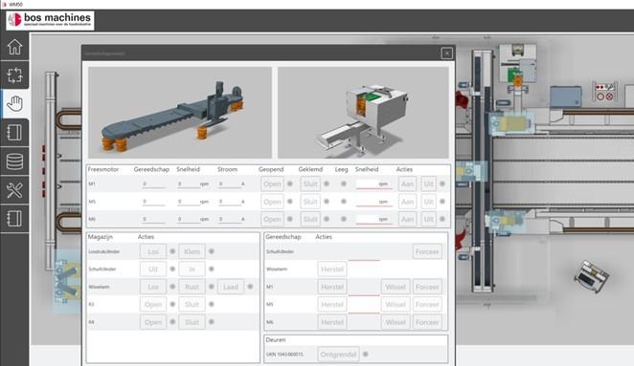Click Forceer in the Gereedschap M5 row

click(x=427, y=304)
